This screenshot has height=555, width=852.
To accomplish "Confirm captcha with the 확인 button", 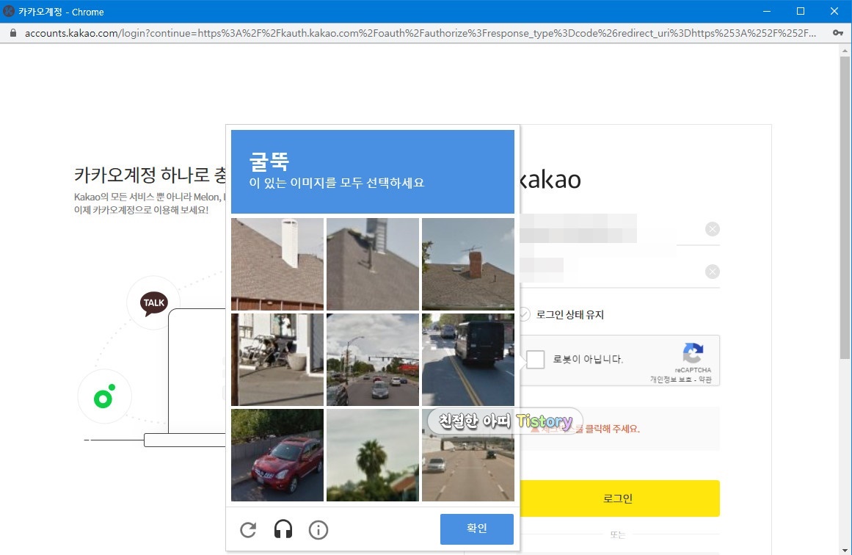I will click(x=476, y=529).
